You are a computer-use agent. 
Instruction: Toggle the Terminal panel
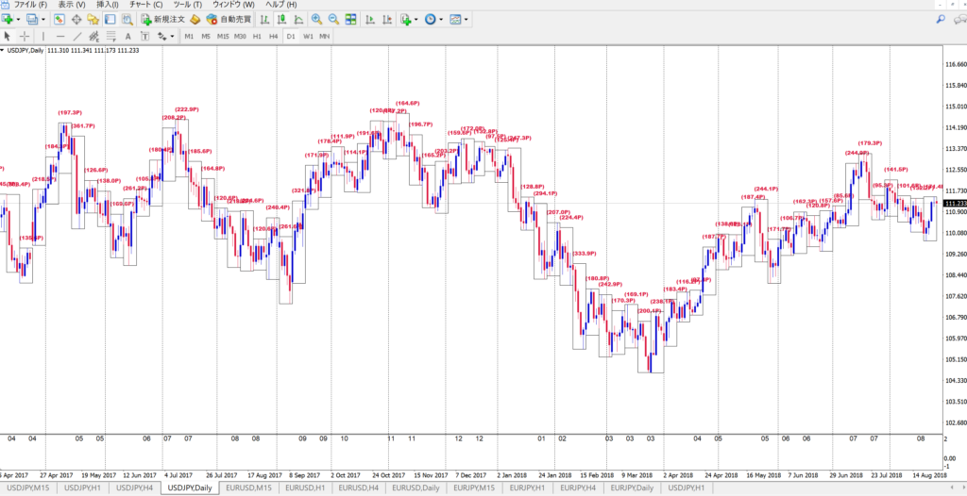click(110, 19)
